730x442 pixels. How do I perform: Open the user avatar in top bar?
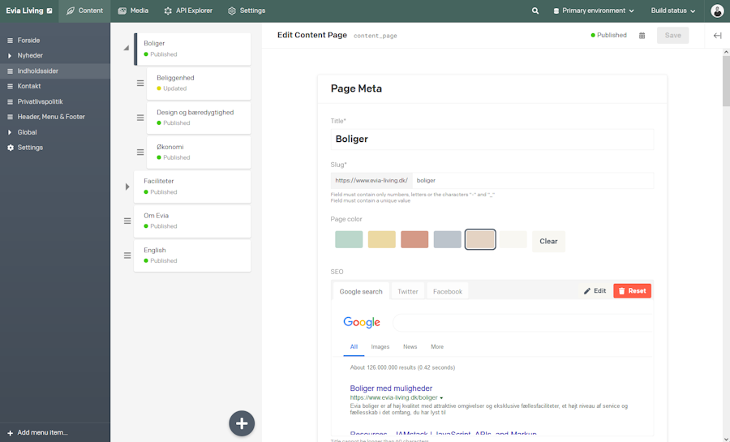click(x=717, y=11)
